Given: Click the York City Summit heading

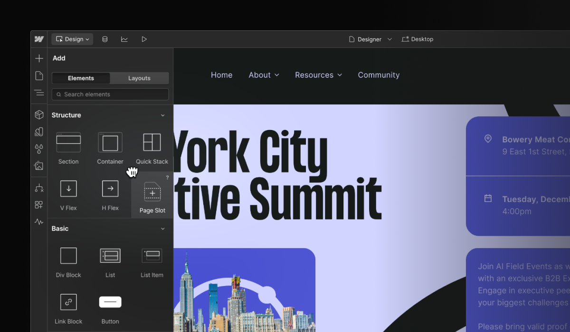Looking at the screenshot, I should point(277,176).
